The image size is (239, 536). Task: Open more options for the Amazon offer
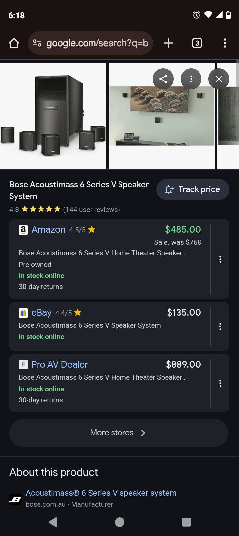pos(220,259)
